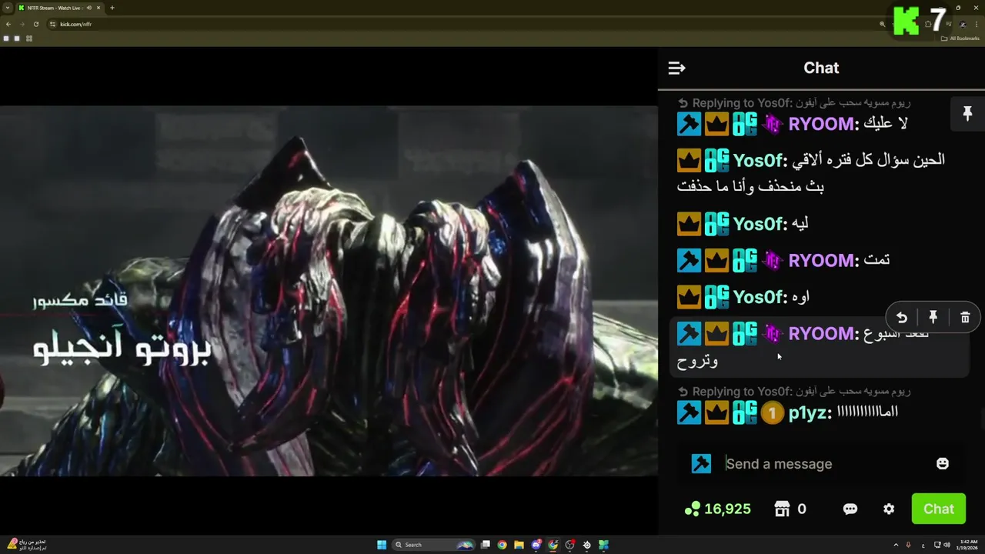The height and width of the screenshot is (554, 985).
Task: Open the Task View taskbar icon
Action: coord(485,545)
